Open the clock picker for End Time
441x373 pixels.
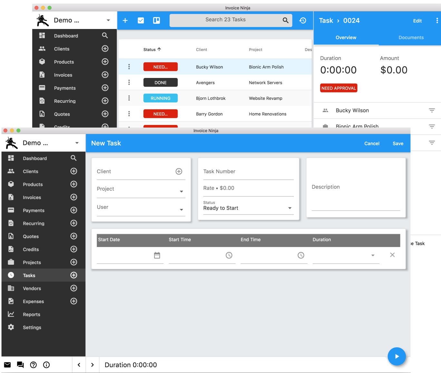tap(301, 255)
